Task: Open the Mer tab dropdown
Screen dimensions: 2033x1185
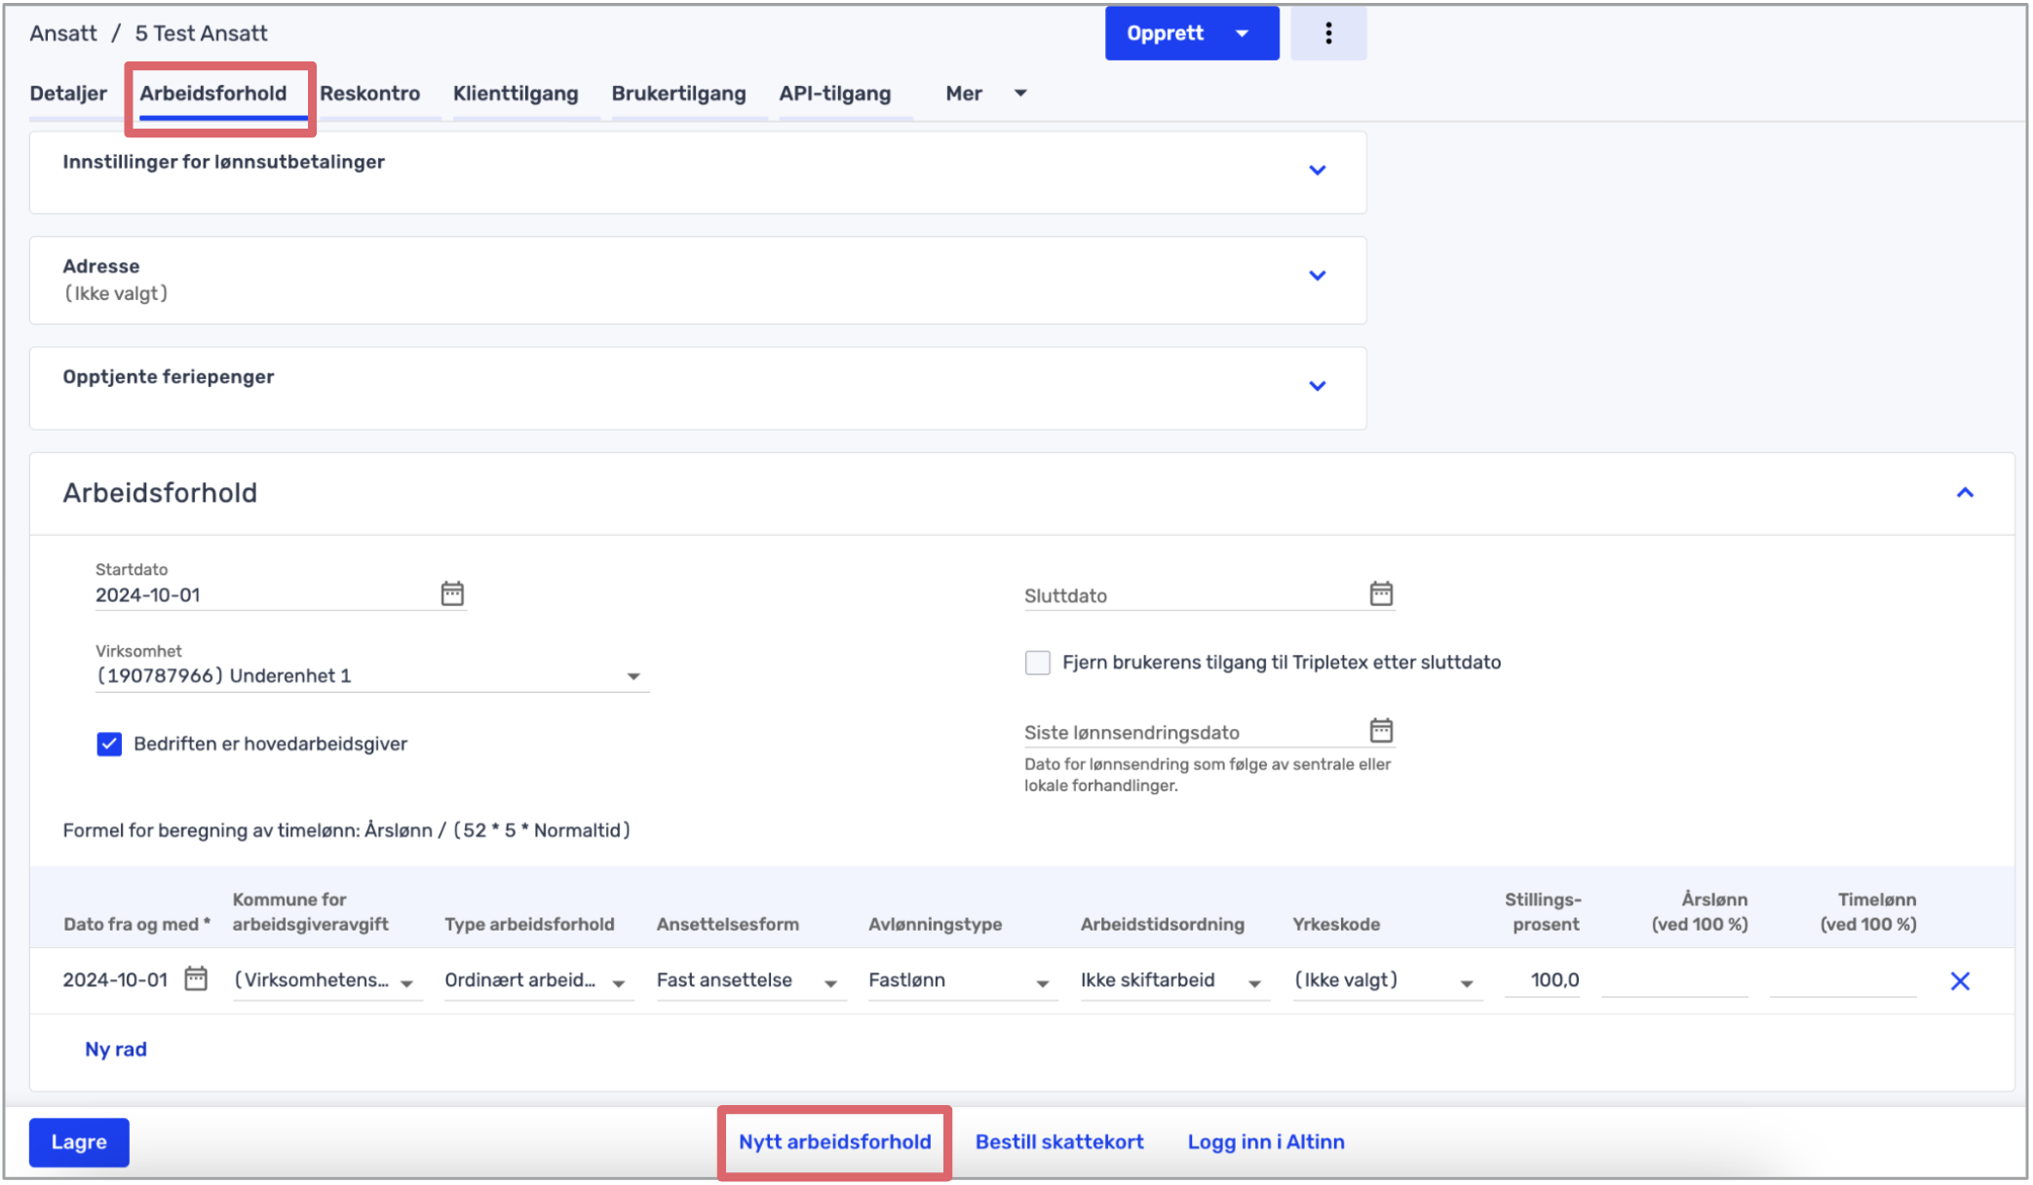Action: 986,94
